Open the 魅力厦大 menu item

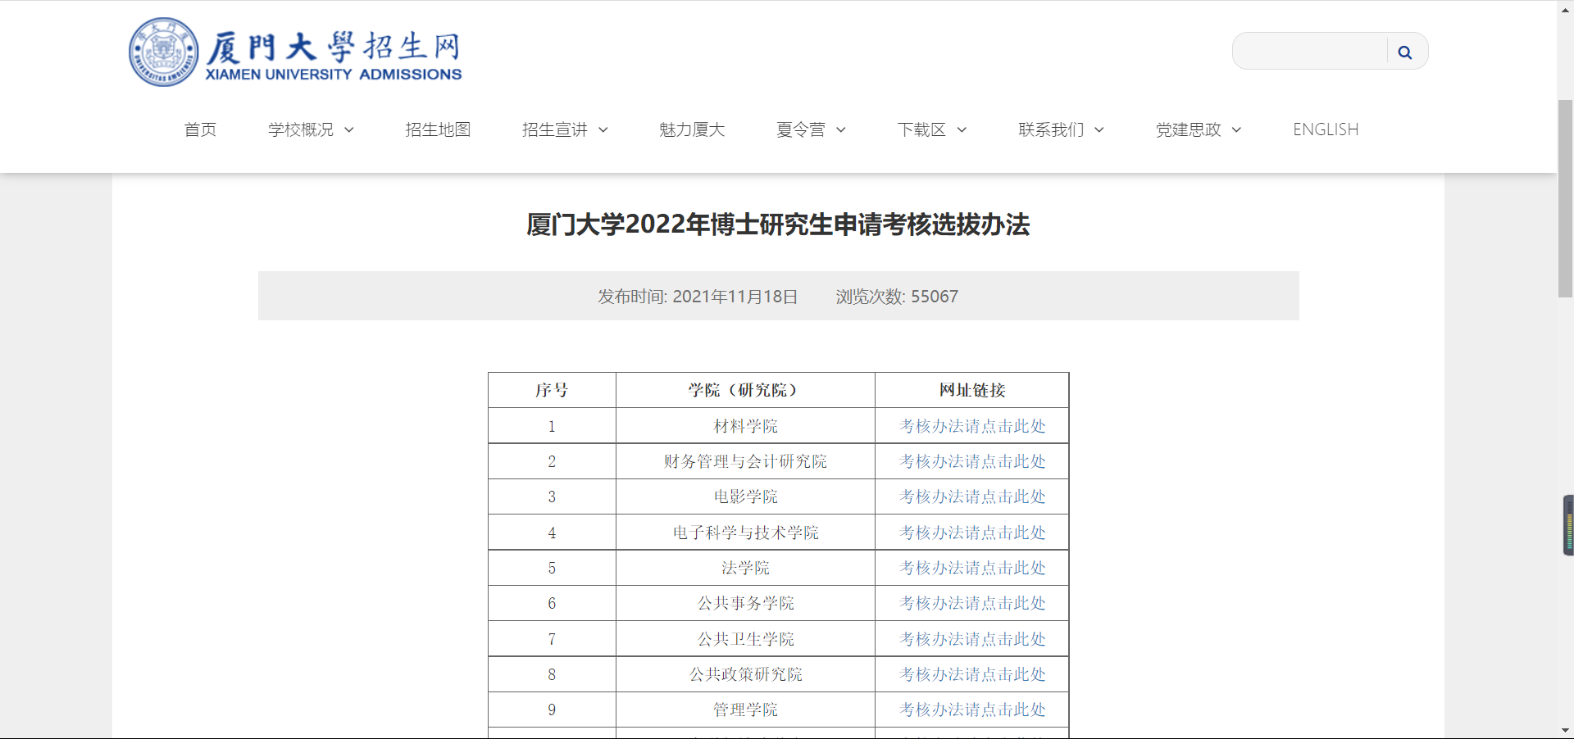point(692,129)
